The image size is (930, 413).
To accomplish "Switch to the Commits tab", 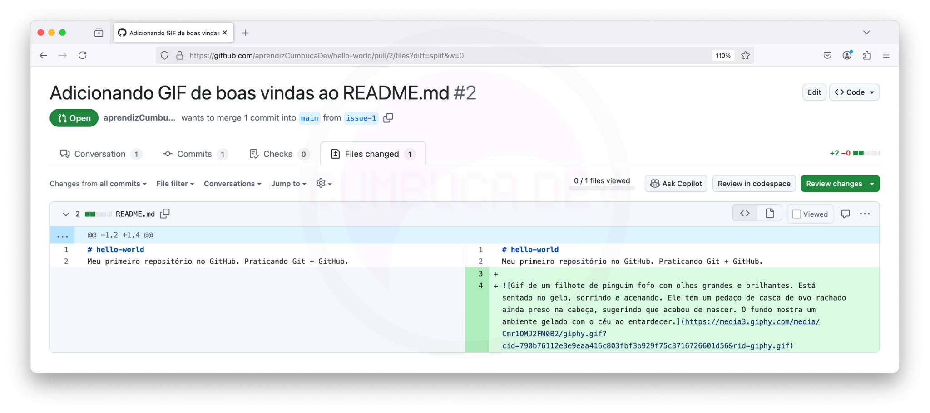I will (194, 154).
